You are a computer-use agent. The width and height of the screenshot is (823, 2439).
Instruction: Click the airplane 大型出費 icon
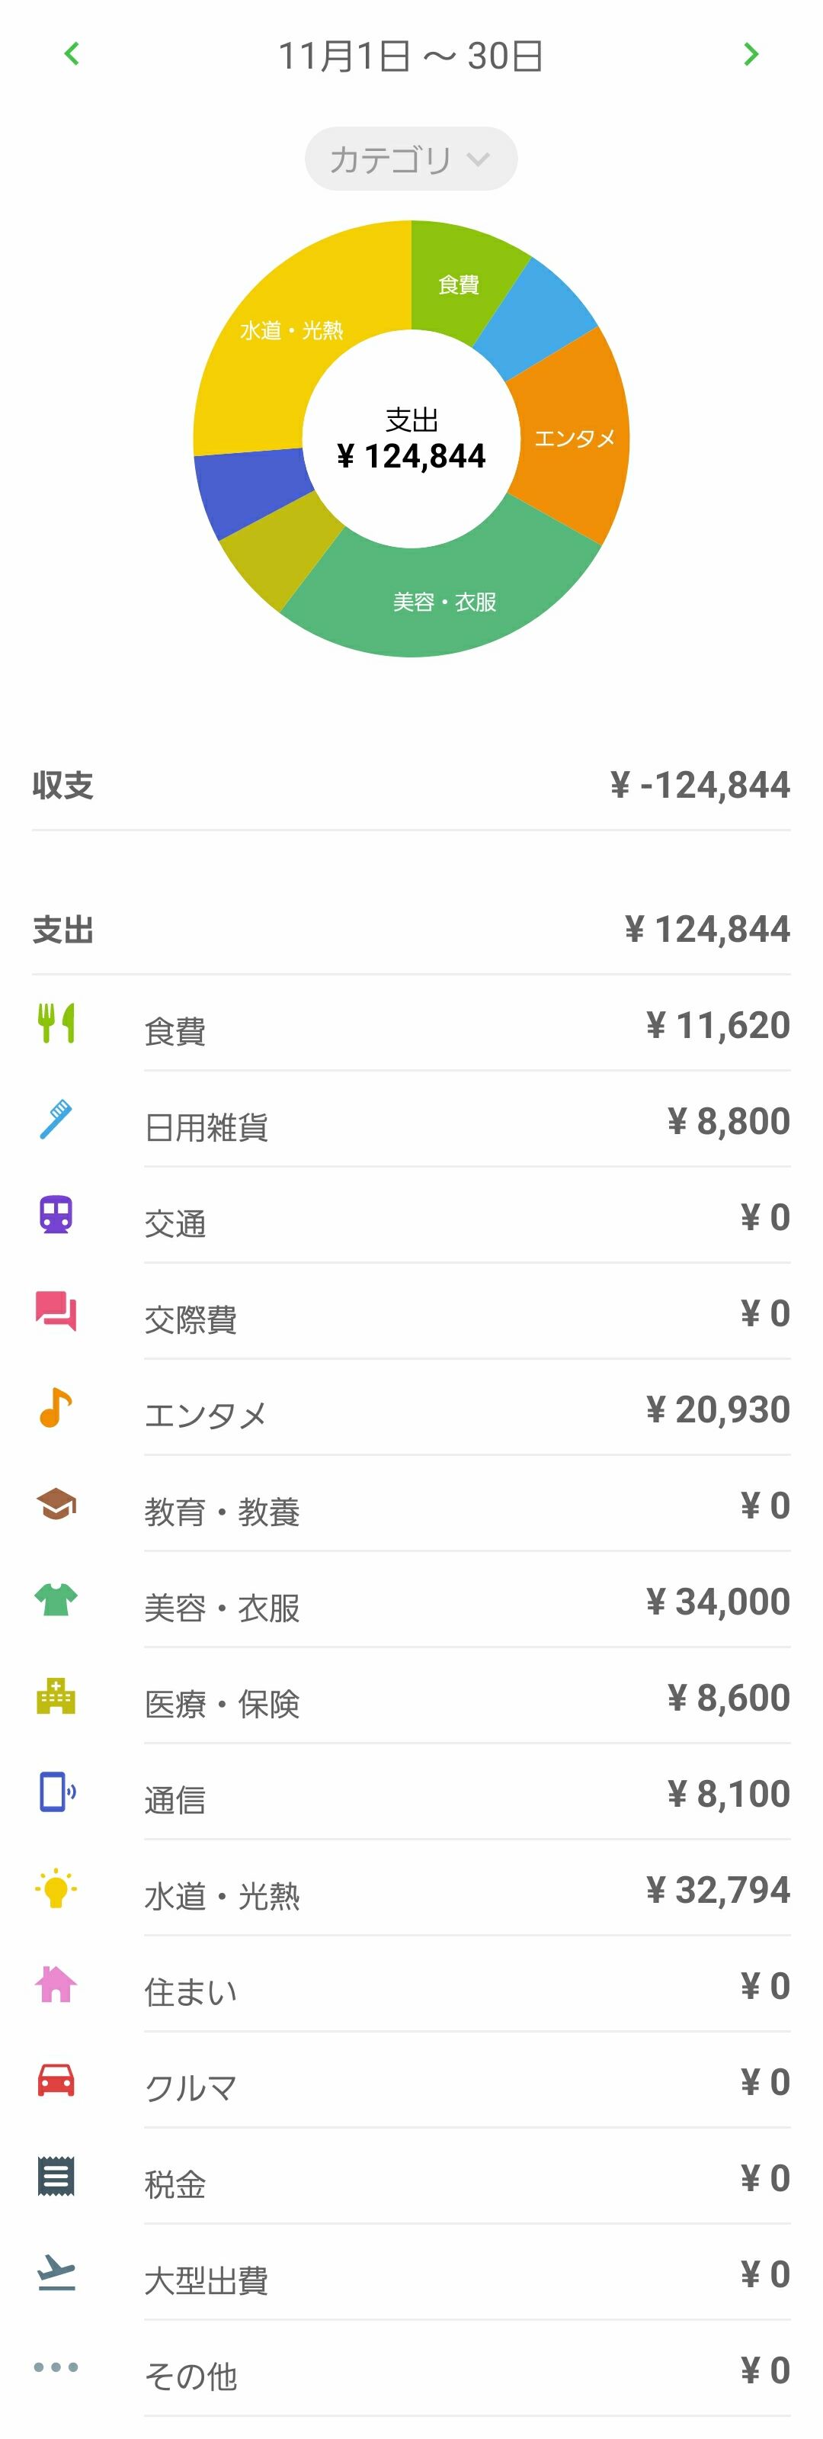[x=56, y=2273]
